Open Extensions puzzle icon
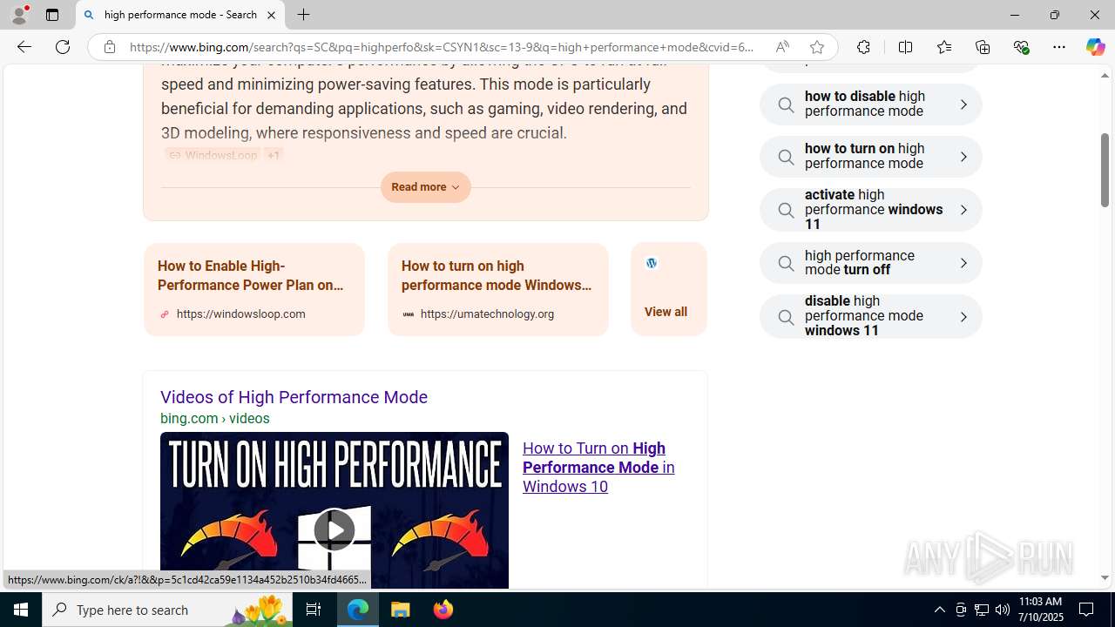1115x627 pixels. 863,47
